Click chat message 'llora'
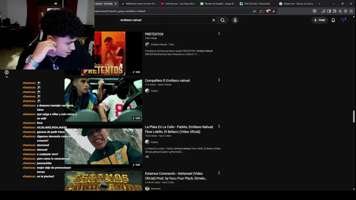 pyautogui.click(x=40, y=123)
